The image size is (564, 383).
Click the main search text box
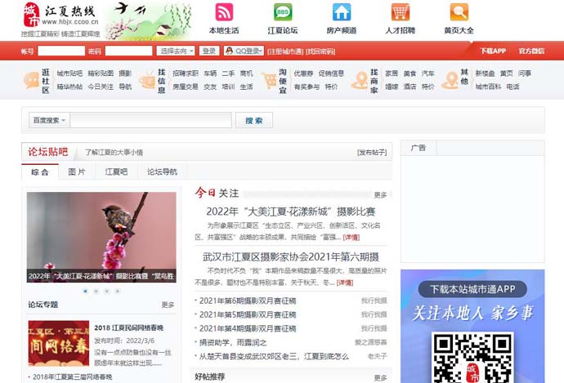click(150, 120)
